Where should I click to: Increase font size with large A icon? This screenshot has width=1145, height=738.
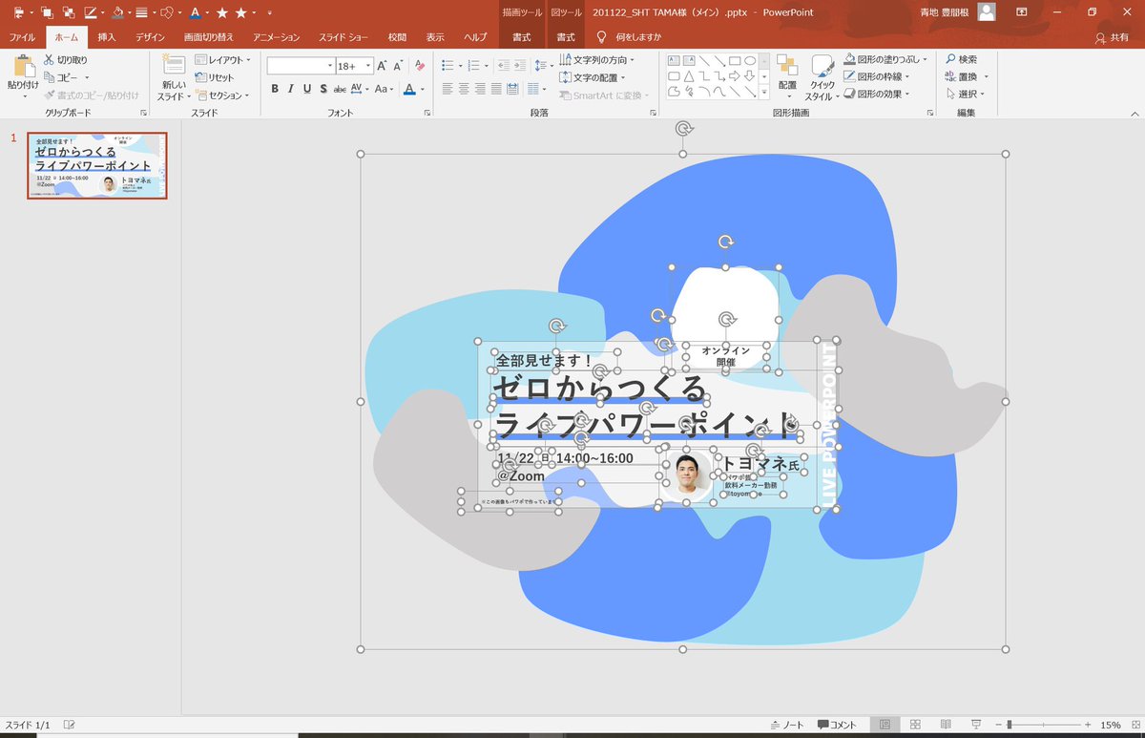point(383,66)
